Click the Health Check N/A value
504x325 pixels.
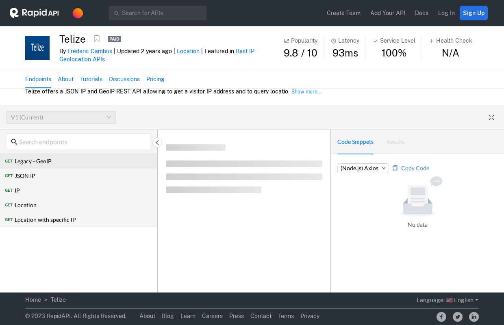(x=450, y=53)
